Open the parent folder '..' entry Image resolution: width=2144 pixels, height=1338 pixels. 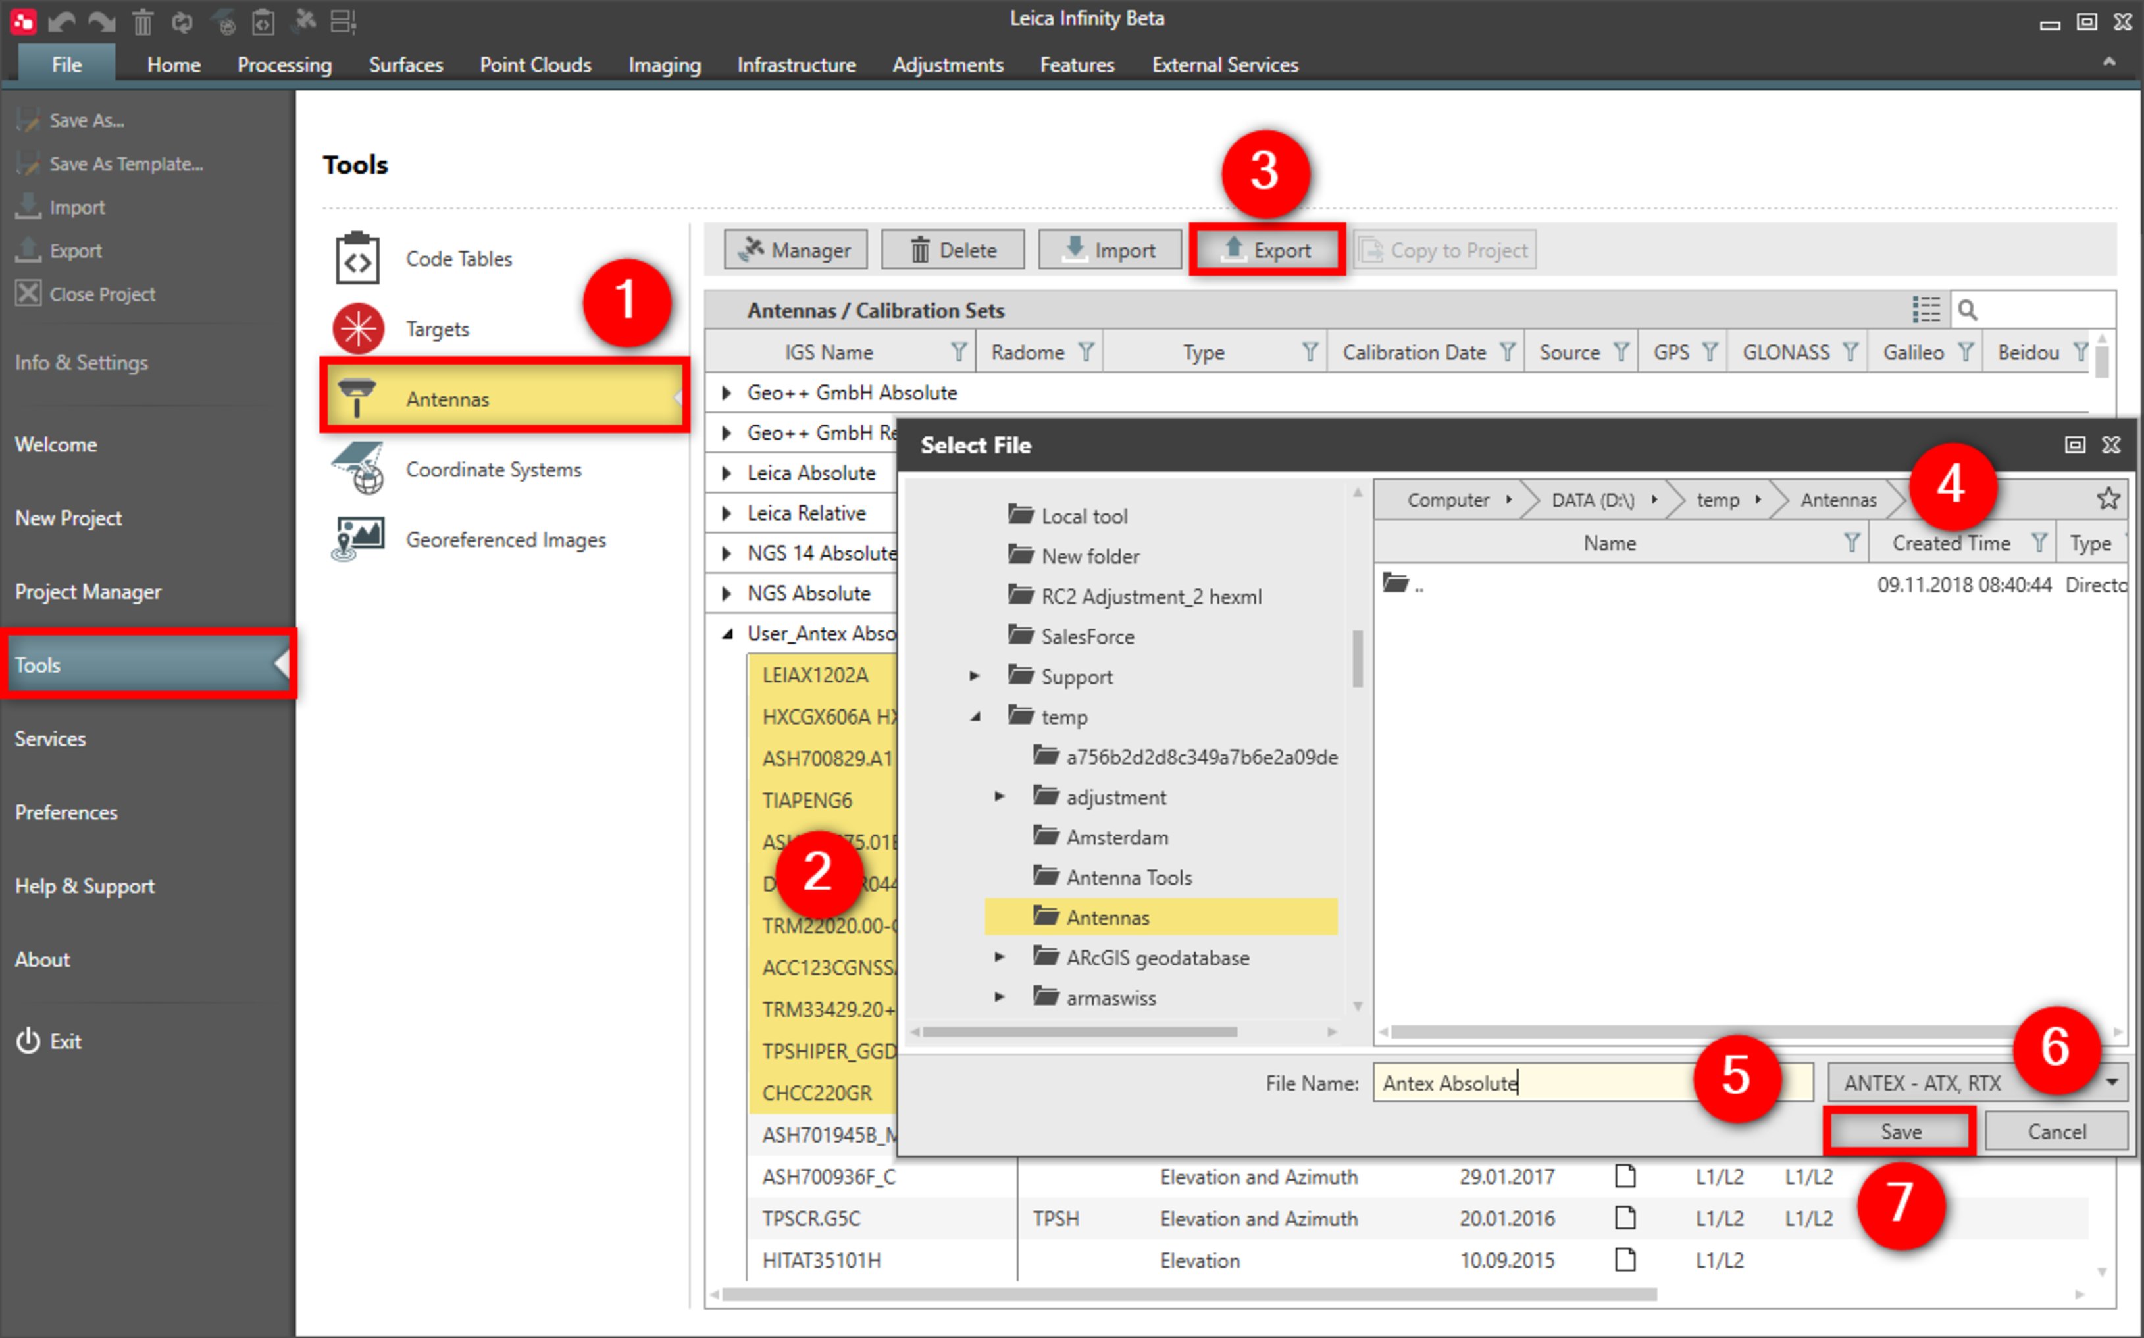click(1404, 584)
